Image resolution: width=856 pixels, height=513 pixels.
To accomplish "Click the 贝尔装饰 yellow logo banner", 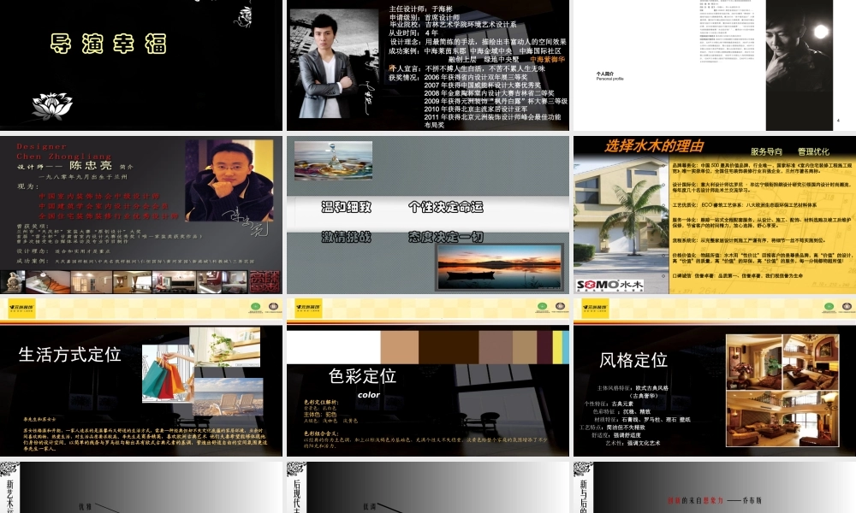I will [x=21, y=308].
